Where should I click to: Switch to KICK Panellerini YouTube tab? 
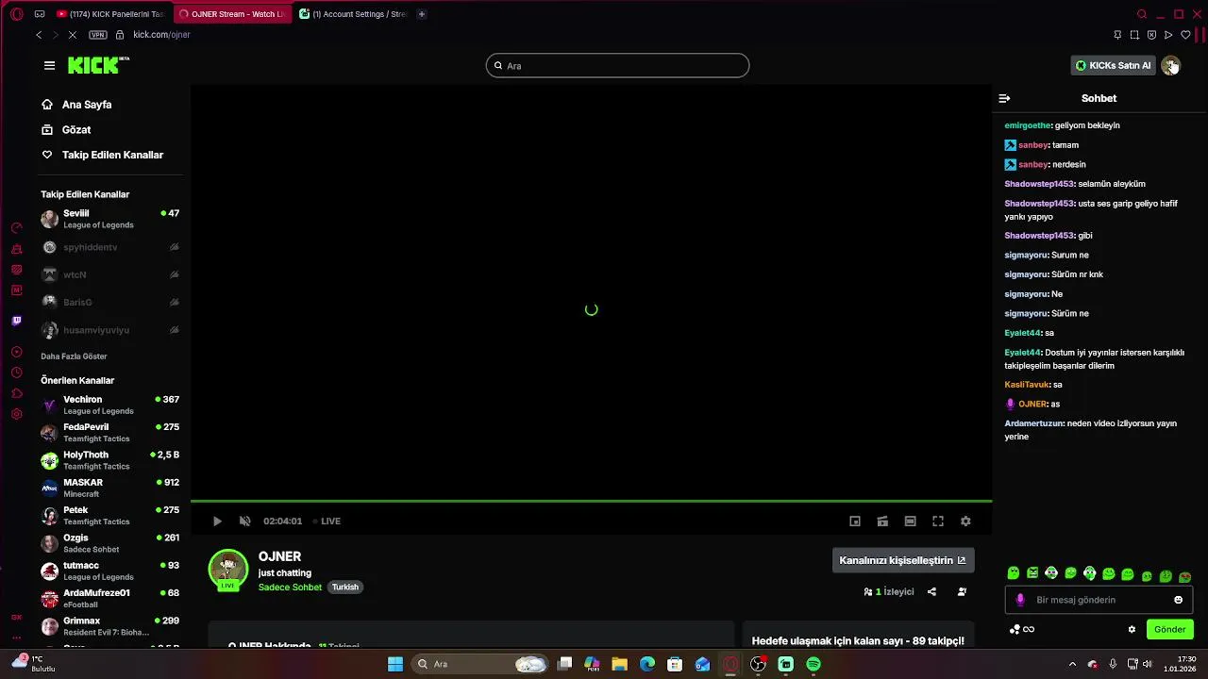coord(110,14)
